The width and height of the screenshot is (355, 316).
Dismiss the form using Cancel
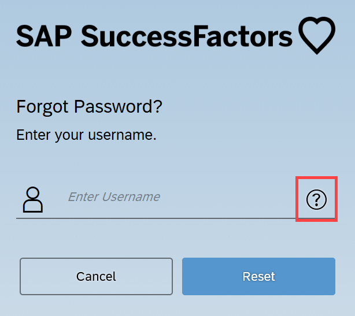click(96, 276)
